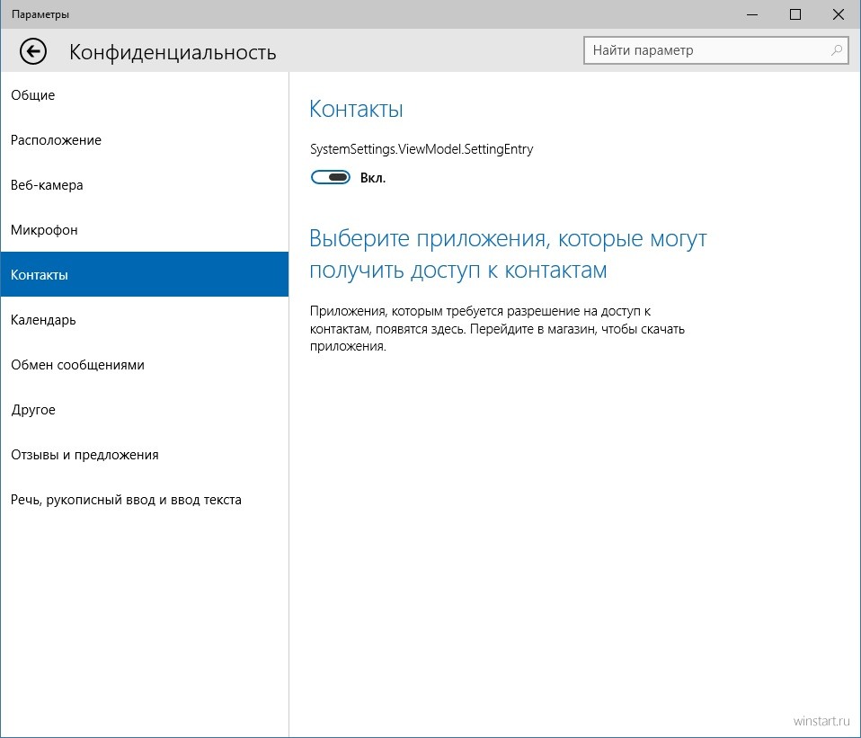
Task: Maximize the Параметры window
Action: click(794, 14)
